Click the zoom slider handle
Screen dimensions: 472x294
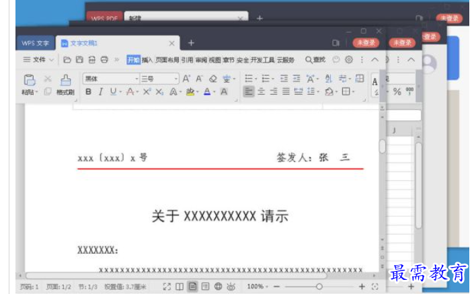(x=319, y=287)
